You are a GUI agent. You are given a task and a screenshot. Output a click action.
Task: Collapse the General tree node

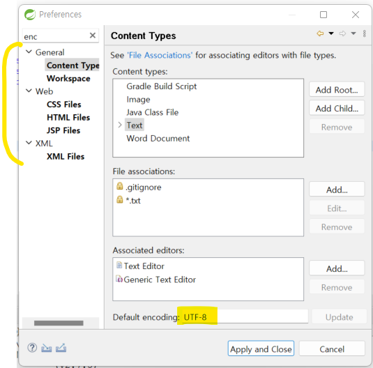point(29,52)
